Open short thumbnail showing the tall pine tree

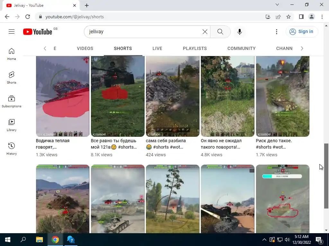[x=173, y=199]
